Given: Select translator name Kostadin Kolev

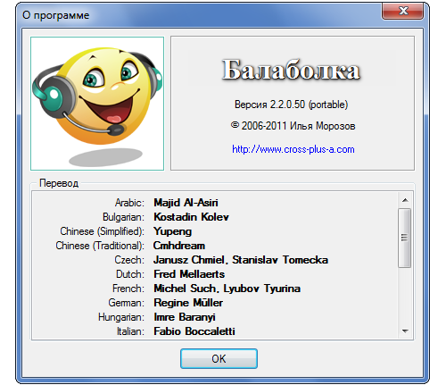Looking at the screenshot, I should [191, 217].
